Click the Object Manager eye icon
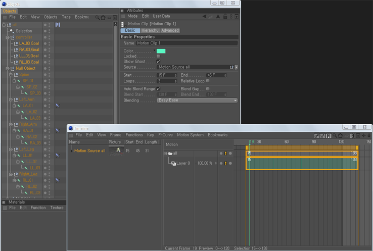 [109, 18]
